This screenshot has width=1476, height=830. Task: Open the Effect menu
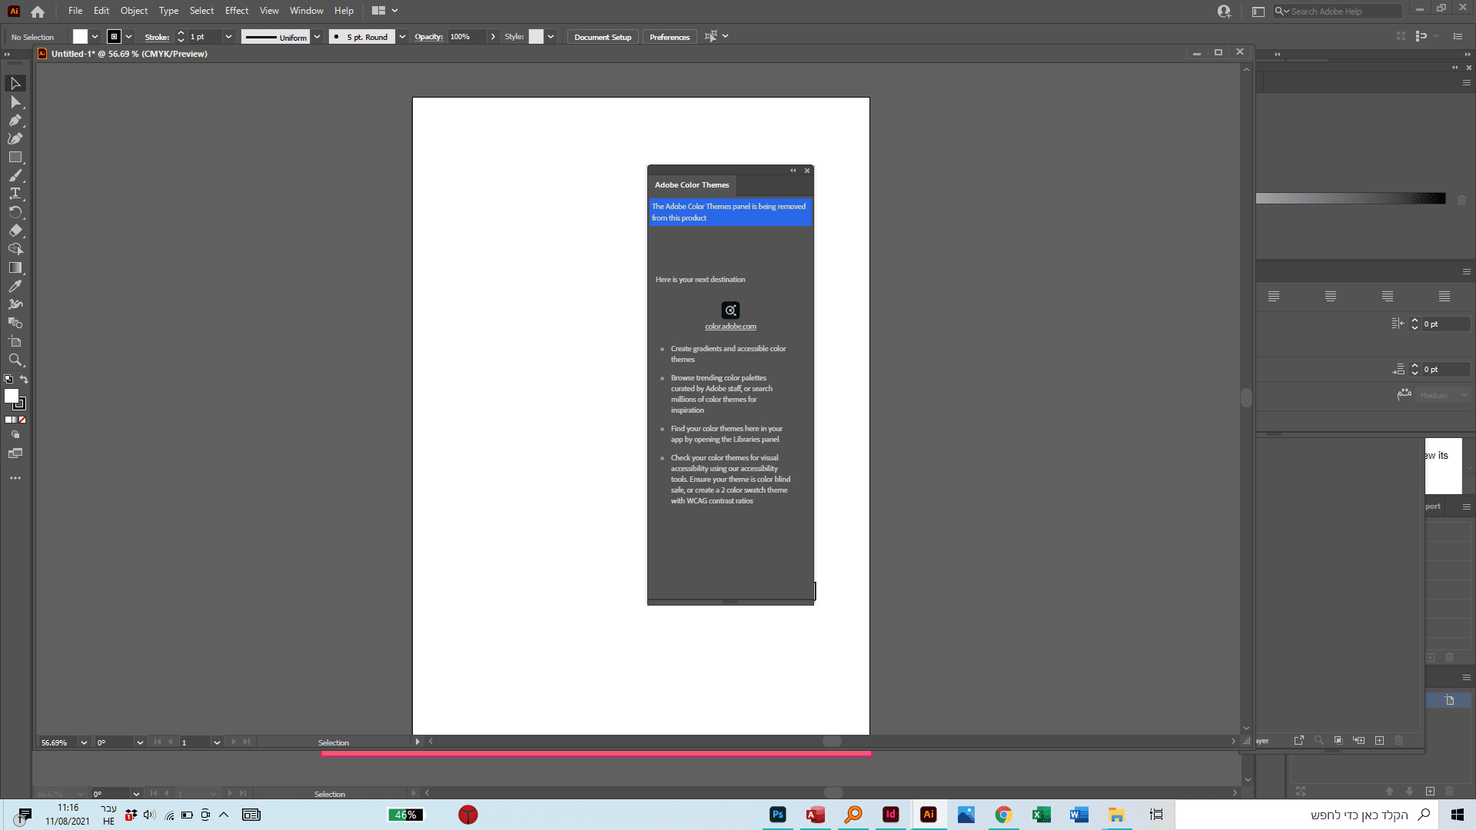(236, 11)
